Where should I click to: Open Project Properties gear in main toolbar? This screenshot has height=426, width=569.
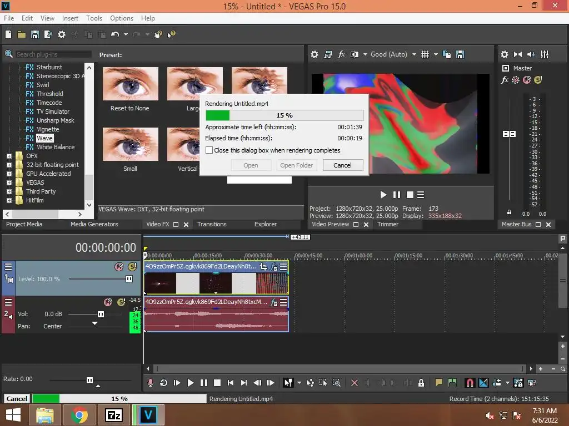62,34
